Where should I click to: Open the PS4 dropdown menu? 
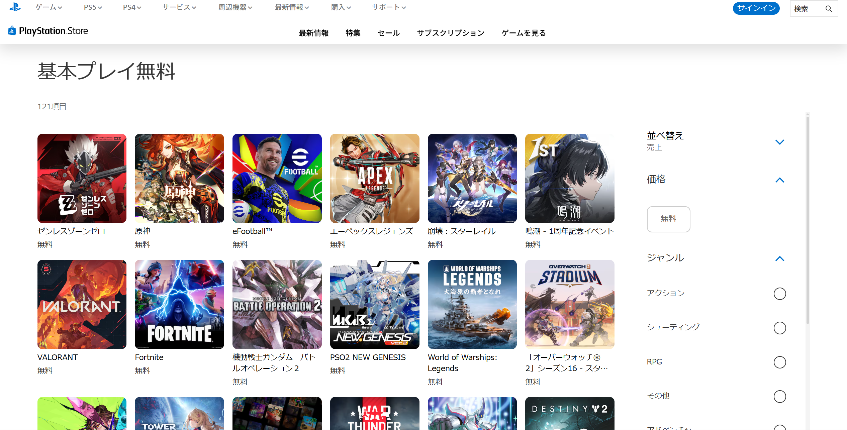coord(132,7)
